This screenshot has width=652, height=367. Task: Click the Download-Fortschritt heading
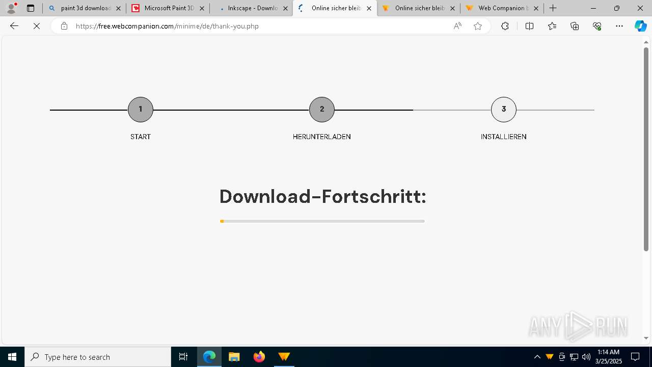pyautogui.click(x=322, y=196)
